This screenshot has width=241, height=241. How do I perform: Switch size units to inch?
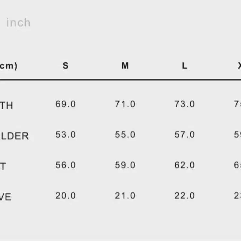(x=18, y=23)
